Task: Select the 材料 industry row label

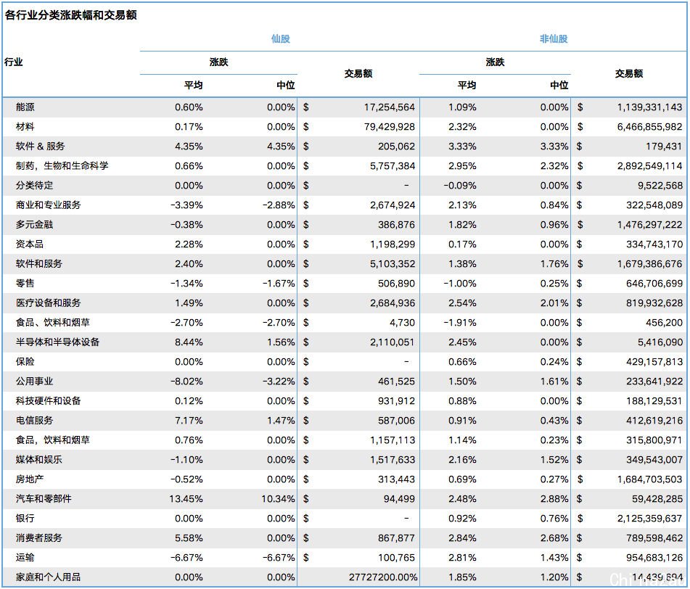Action: pos(25,127)
